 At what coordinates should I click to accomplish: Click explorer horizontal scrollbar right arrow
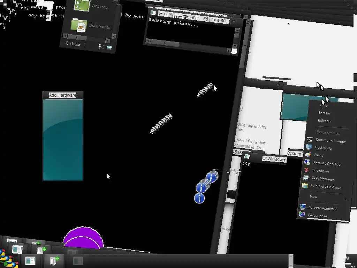[x=107, y=40]
